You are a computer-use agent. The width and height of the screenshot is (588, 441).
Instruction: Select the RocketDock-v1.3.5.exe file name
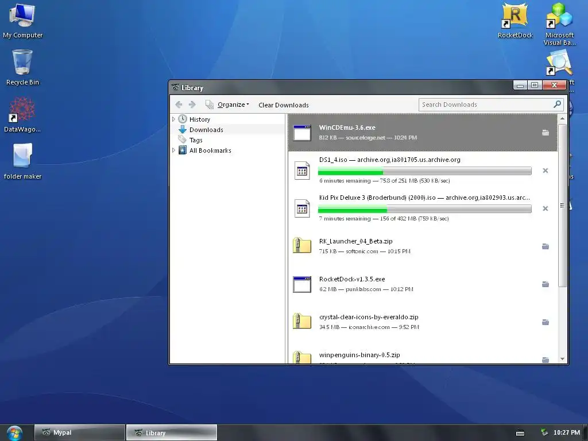pos(352,279)
